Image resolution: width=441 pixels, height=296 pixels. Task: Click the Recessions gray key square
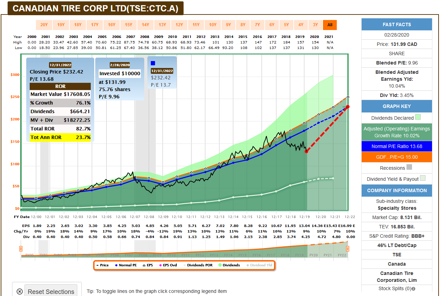409,168
